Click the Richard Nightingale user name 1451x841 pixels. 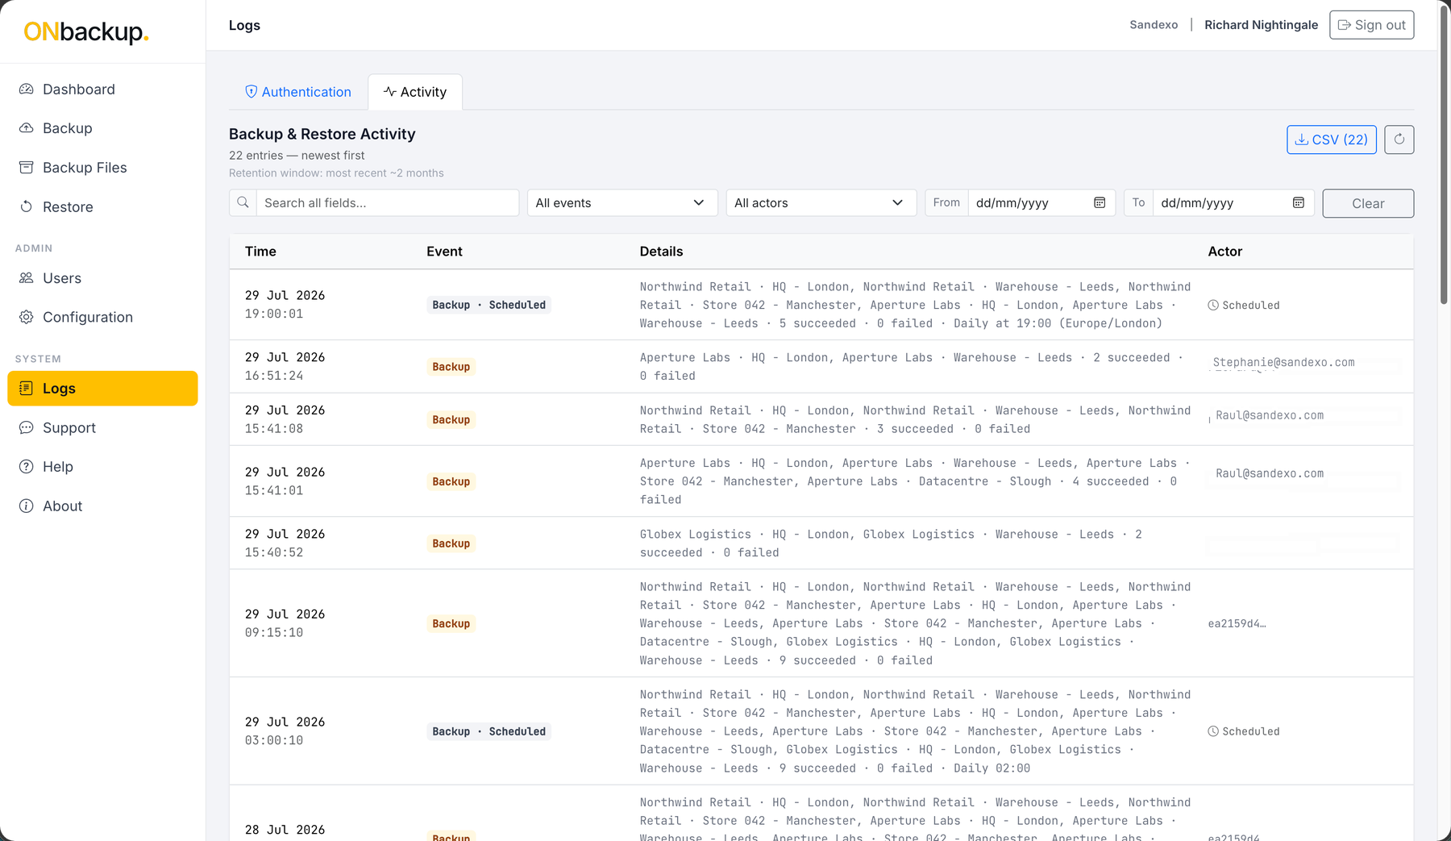[x=1261, y=25]
